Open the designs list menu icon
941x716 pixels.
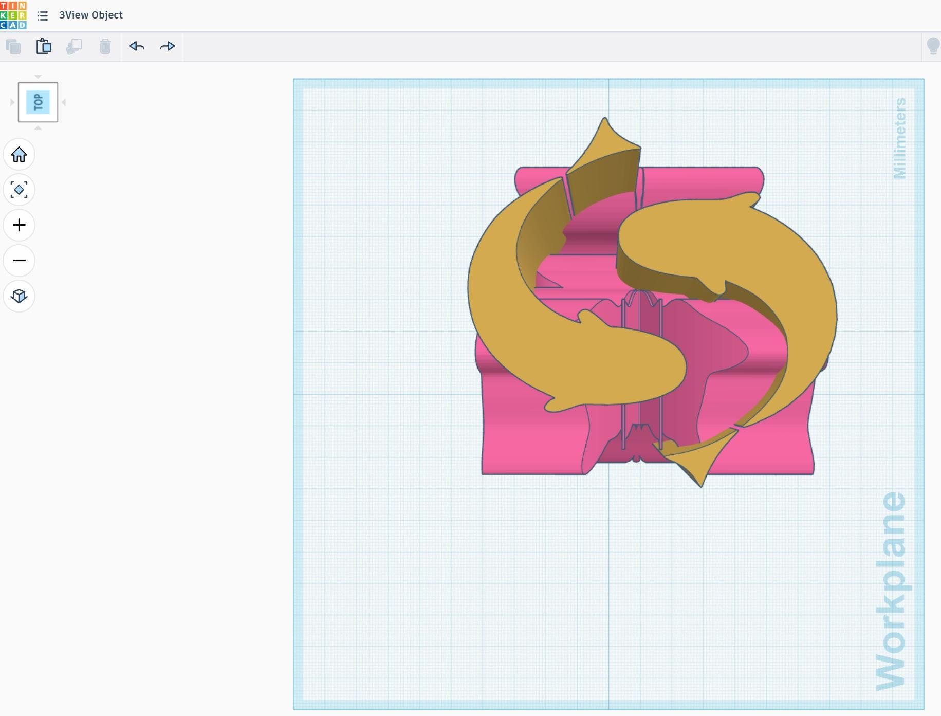pos(43,16)
